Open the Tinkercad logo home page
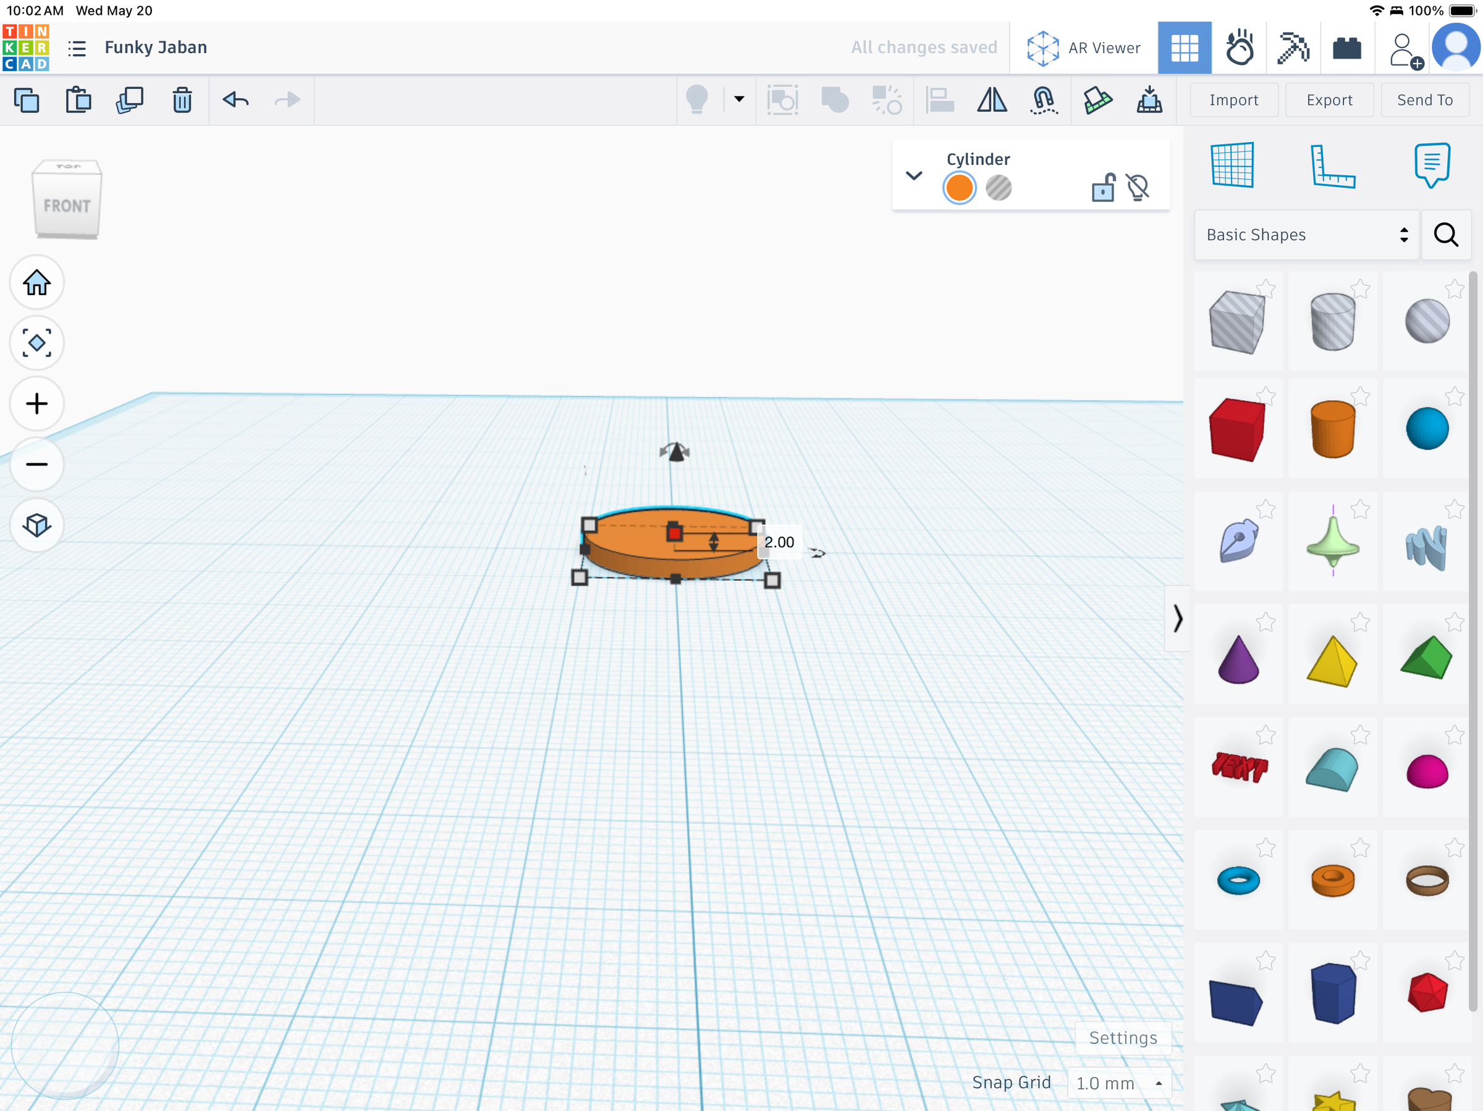Image resolution: width=1483 pixels, height=1111 pixels. [25, 48]
